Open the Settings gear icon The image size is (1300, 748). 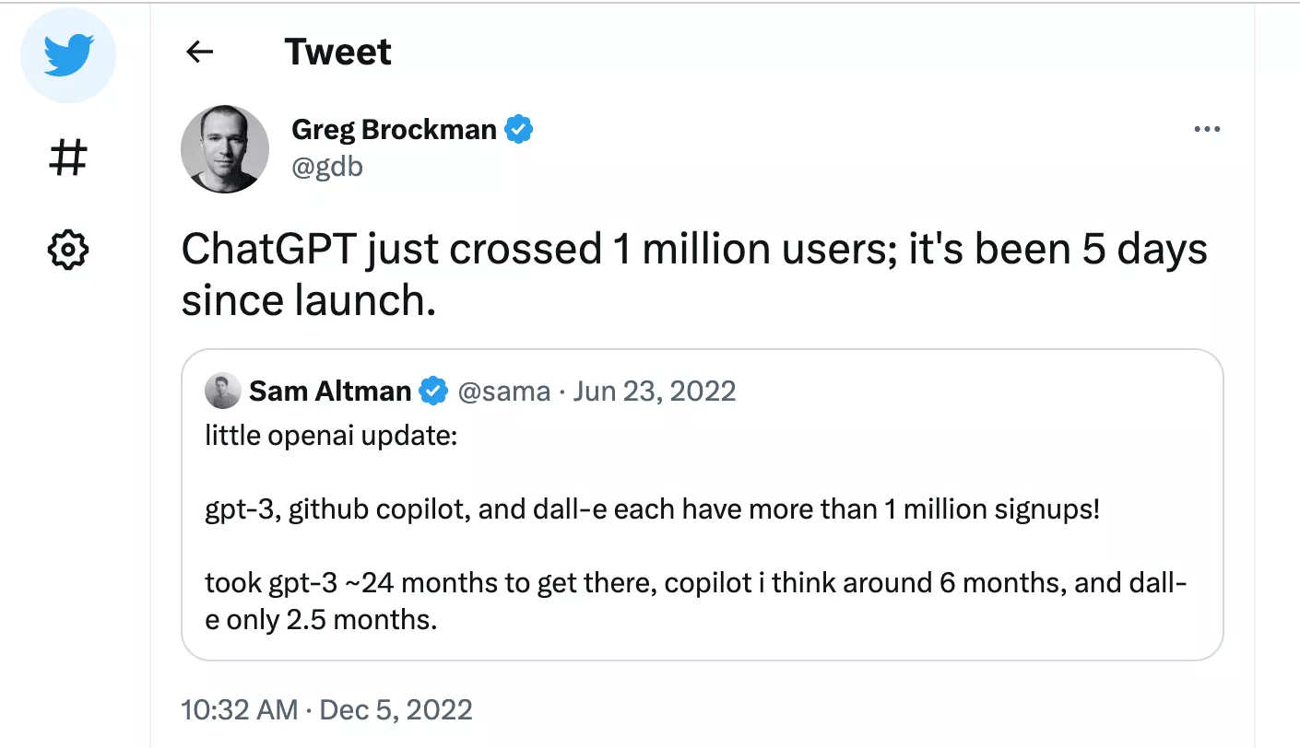click(x=68, y=249)
